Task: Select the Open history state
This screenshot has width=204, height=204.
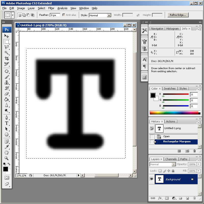Action: [173, 136]
